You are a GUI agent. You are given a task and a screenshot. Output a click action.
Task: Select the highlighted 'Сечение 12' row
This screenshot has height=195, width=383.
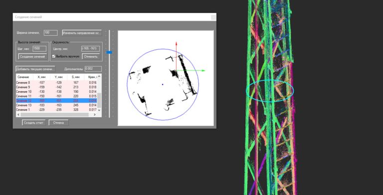click(x=56, y=100)
